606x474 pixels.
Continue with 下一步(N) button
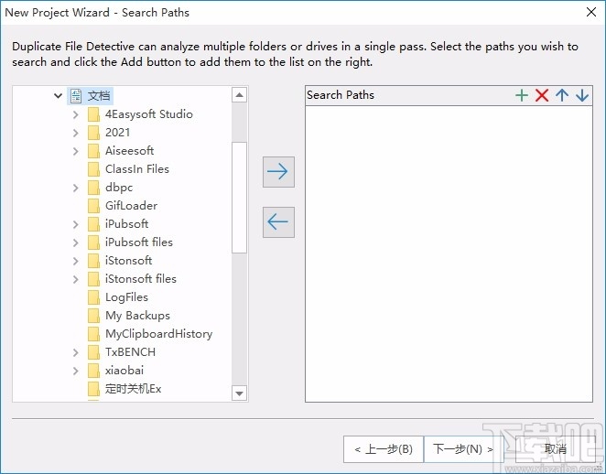click(x=463, y=449)
